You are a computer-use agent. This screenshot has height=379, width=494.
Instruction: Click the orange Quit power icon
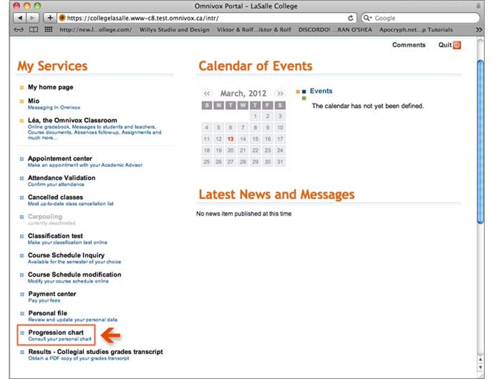pos(457,45)
